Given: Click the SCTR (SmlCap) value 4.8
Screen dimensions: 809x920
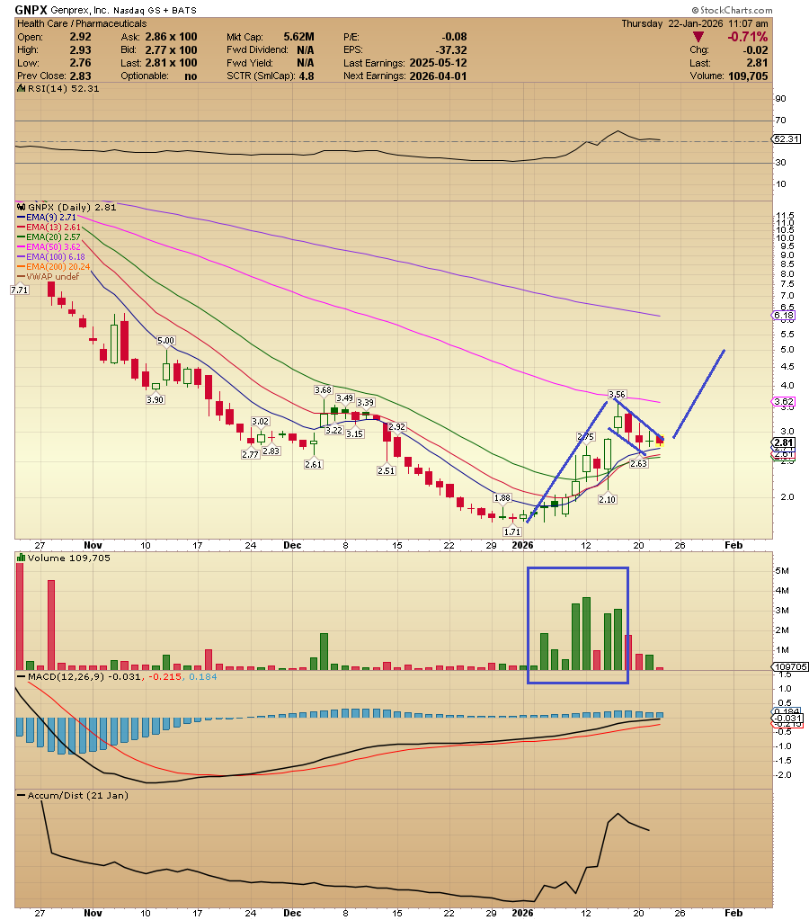Looking at the screenshot, I should click(x=307, y=76).
